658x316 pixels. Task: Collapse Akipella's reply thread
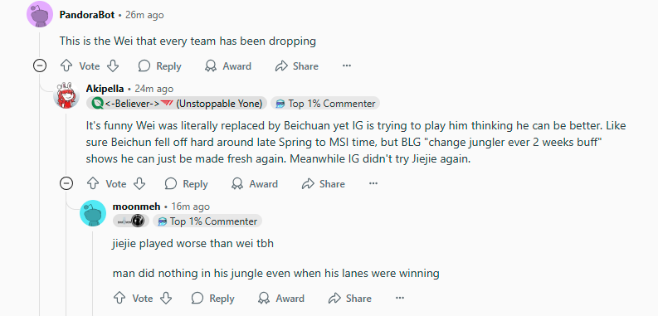coord(66,184)
